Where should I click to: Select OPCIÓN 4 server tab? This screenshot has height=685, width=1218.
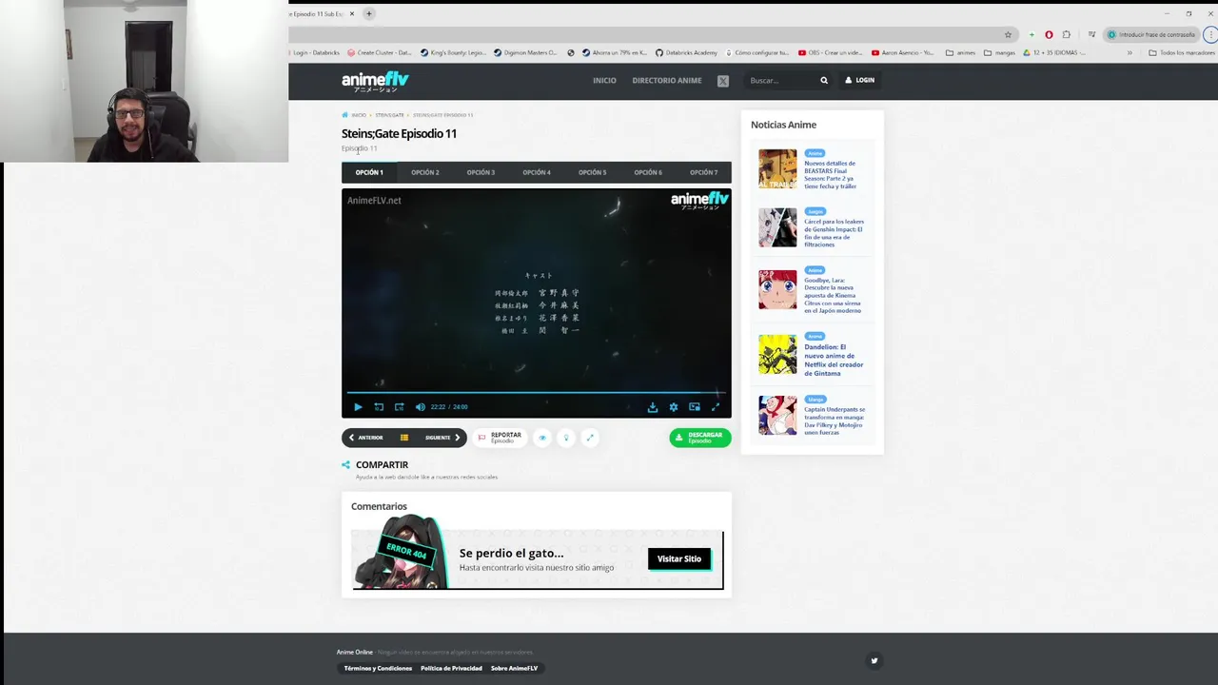[x=537, y=172]
